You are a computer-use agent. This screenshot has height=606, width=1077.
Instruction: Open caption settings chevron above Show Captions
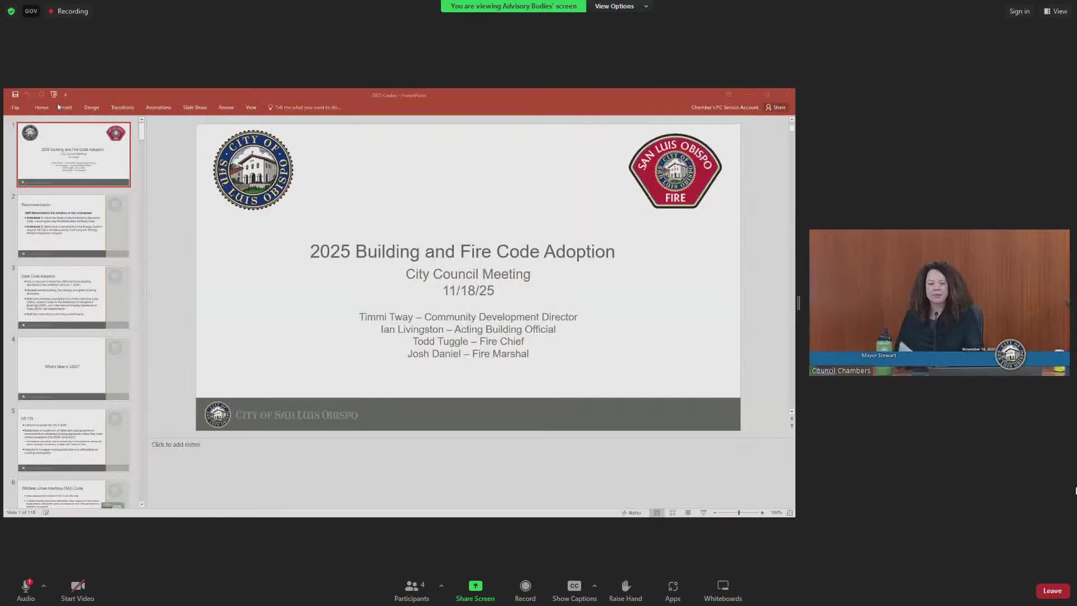coord(595,586)
